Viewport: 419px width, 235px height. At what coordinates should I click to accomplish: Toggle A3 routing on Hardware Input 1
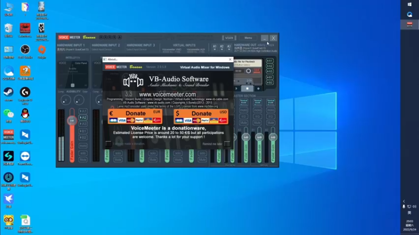[x=83, y=124]
